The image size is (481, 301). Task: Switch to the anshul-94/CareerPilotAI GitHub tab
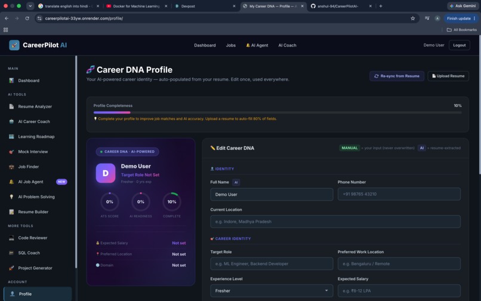[341, 6]
